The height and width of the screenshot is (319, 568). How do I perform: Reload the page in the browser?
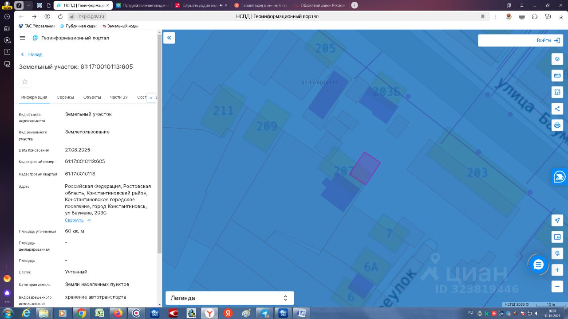[x=60, y=16]
